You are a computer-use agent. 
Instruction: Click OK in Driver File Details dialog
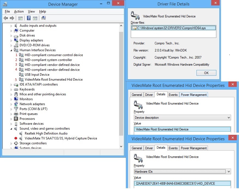click(x=206, y=73)
